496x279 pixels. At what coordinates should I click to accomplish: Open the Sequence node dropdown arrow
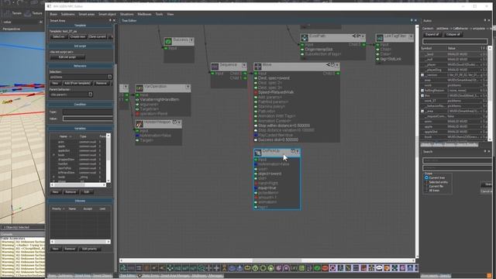244,65
